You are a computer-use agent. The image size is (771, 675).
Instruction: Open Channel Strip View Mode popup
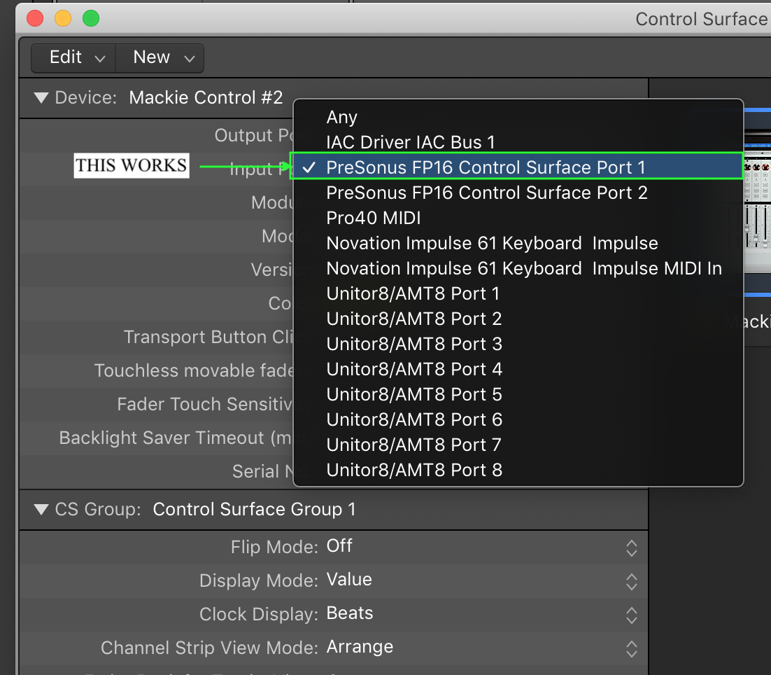(482, 648)
